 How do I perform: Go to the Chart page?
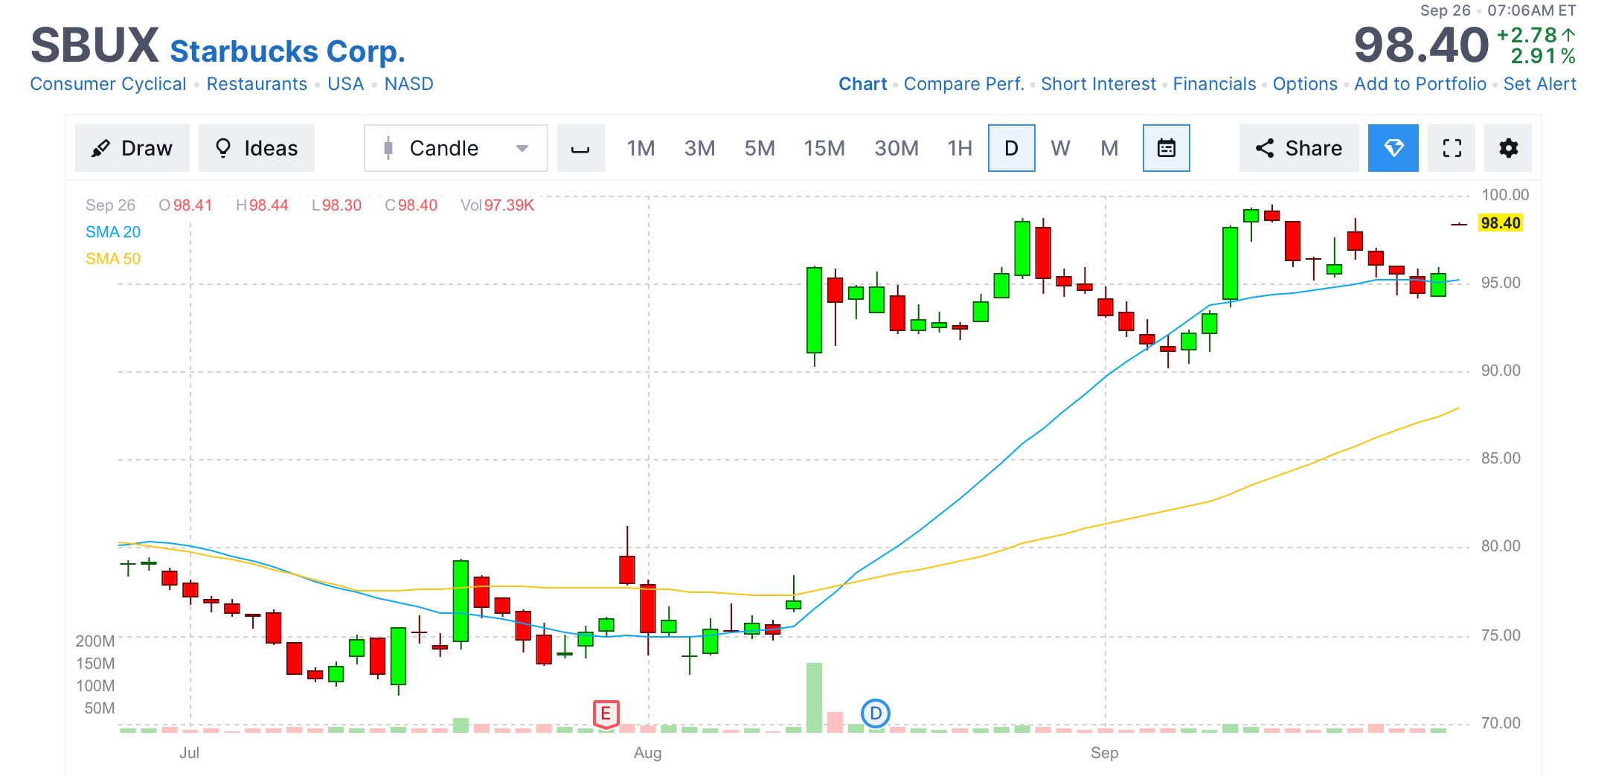862,84
